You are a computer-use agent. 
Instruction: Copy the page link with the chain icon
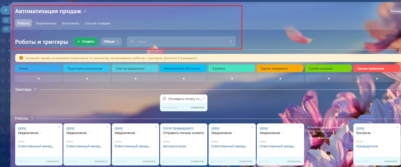pos(6,29)
